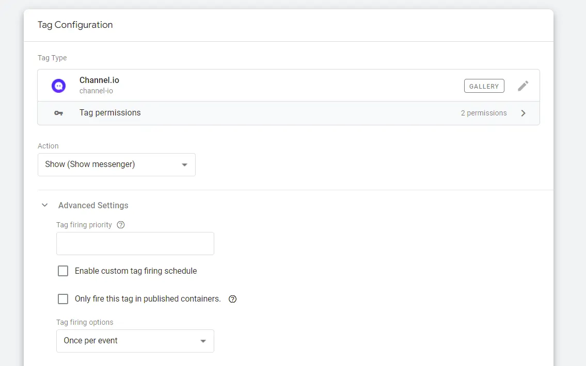The width and height of the screenshot is (586, 366).
Task: Click the Channel.io purple logo icon
Action: click(58, 86)
